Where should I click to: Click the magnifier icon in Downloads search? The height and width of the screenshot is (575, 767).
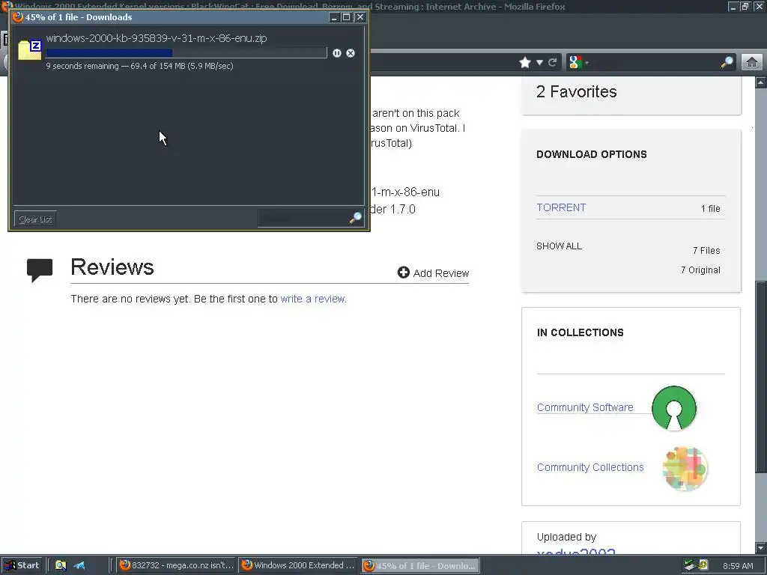point(356,218)
